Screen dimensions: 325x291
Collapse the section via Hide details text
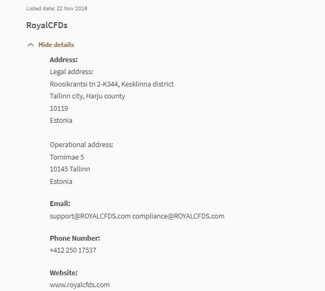tap(56, 45)
